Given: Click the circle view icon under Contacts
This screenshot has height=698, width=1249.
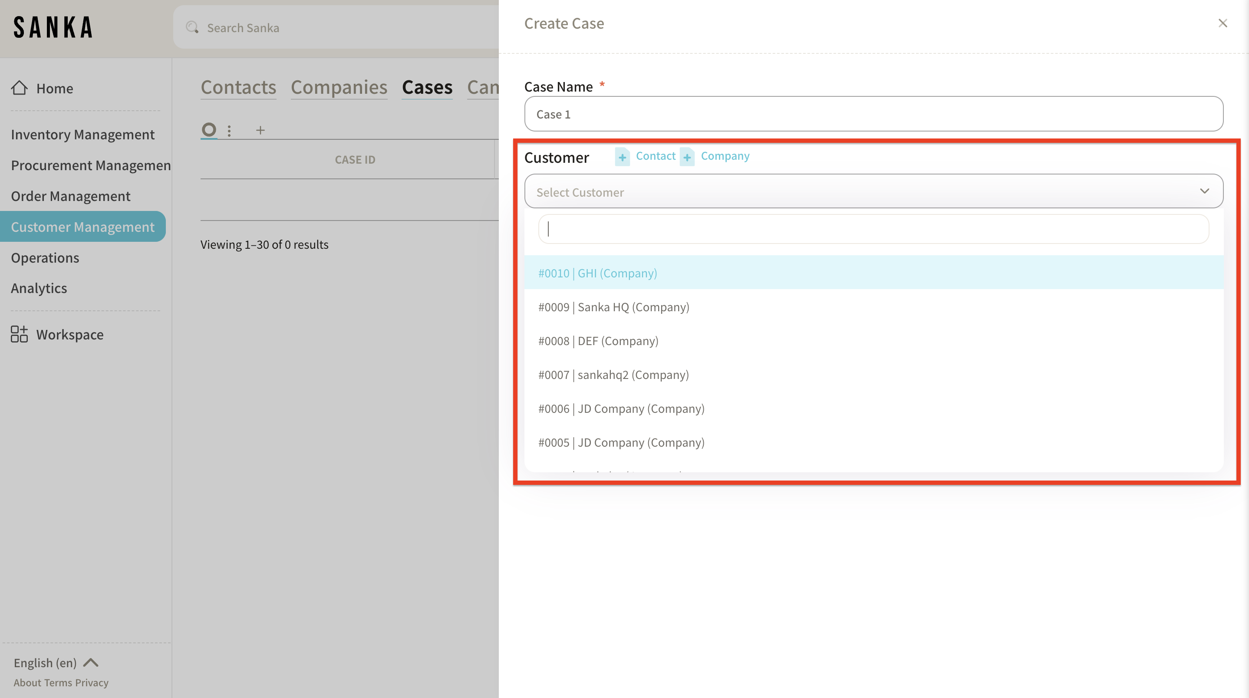Looking at the screenshot, I should click(209, 129).
